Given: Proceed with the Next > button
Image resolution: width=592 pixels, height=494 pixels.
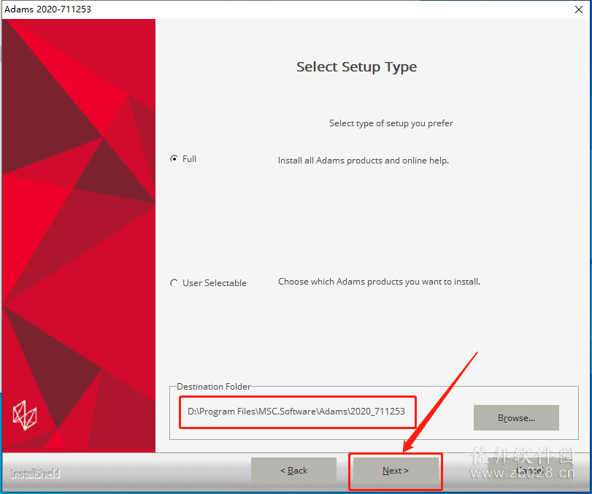Looking at the screenshot, I should click(396, 471).
